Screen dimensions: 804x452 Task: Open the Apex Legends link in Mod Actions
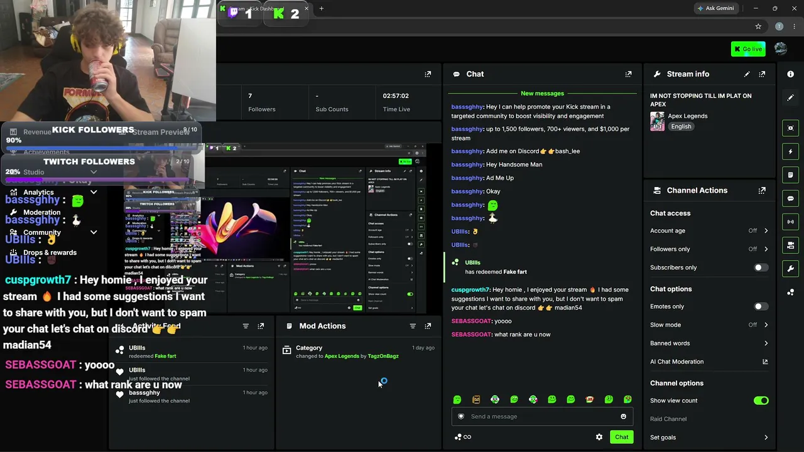coord(342,356)
